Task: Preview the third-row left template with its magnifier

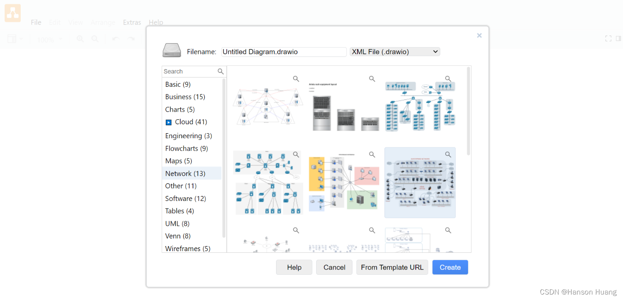Action: [296, 230]
